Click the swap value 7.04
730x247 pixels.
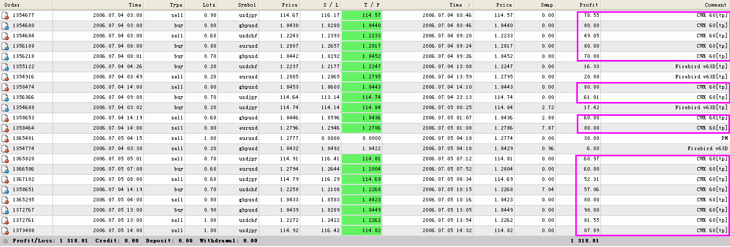[x=547, y=190]
